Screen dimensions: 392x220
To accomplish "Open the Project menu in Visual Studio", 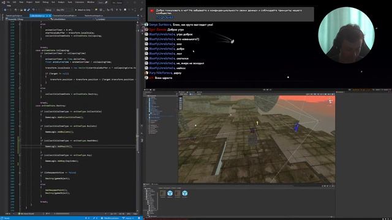I will tap(29, 2).
